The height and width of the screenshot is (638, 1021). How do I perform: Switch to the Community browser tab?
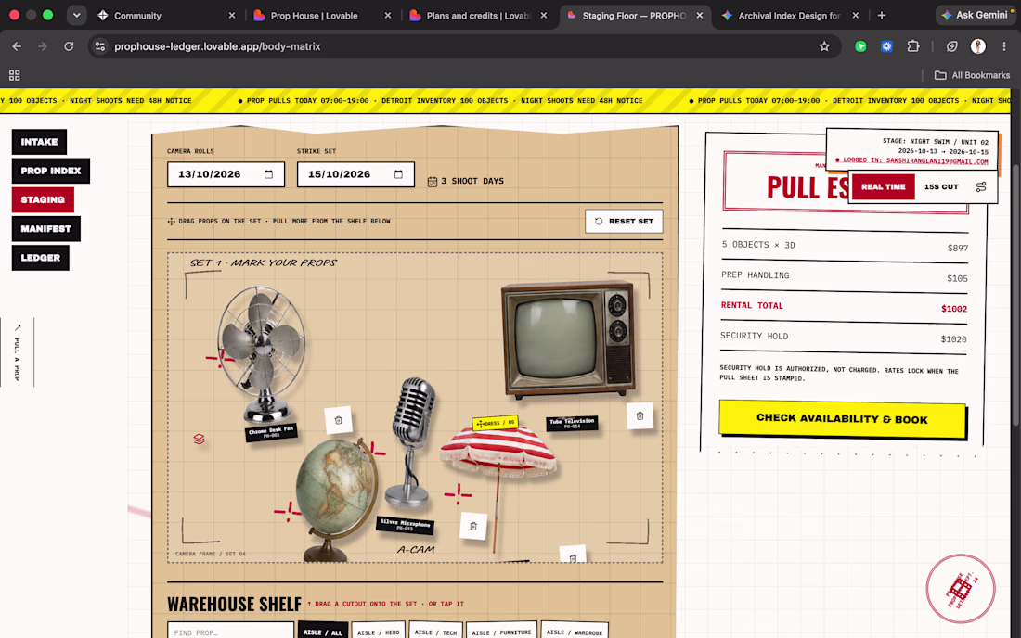point(166,16)
